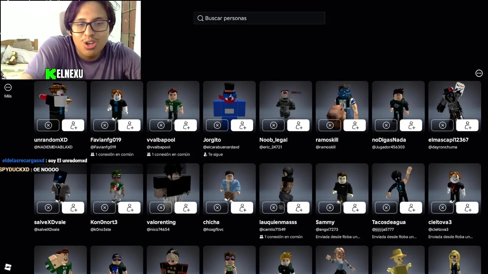Decline friend request from chicha
Image resolution: width=488 pixels, height=274 pixels.
[x=217, y=208]
